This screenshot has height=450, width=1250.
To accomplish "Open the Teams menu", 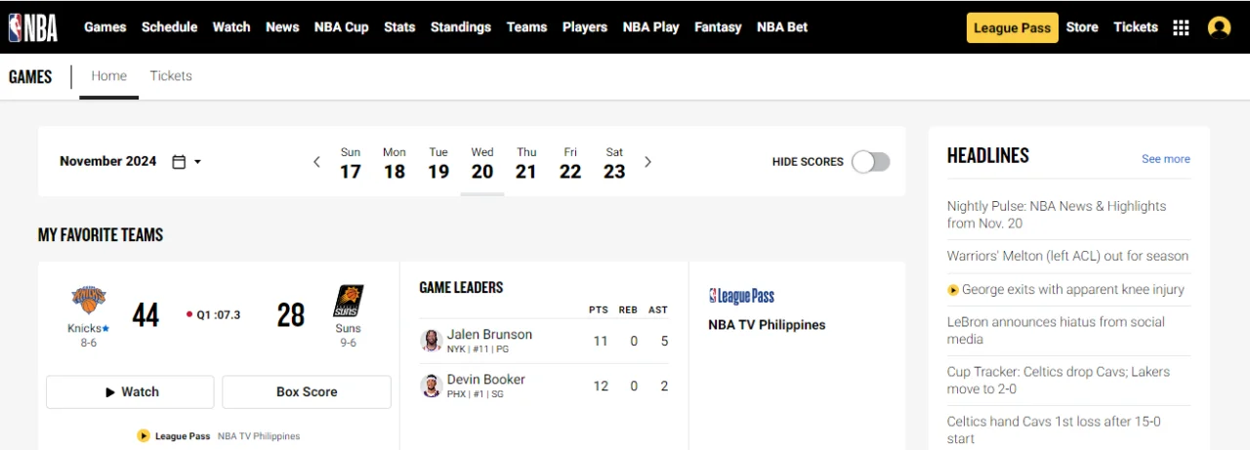I will click(x=526, y=27).
